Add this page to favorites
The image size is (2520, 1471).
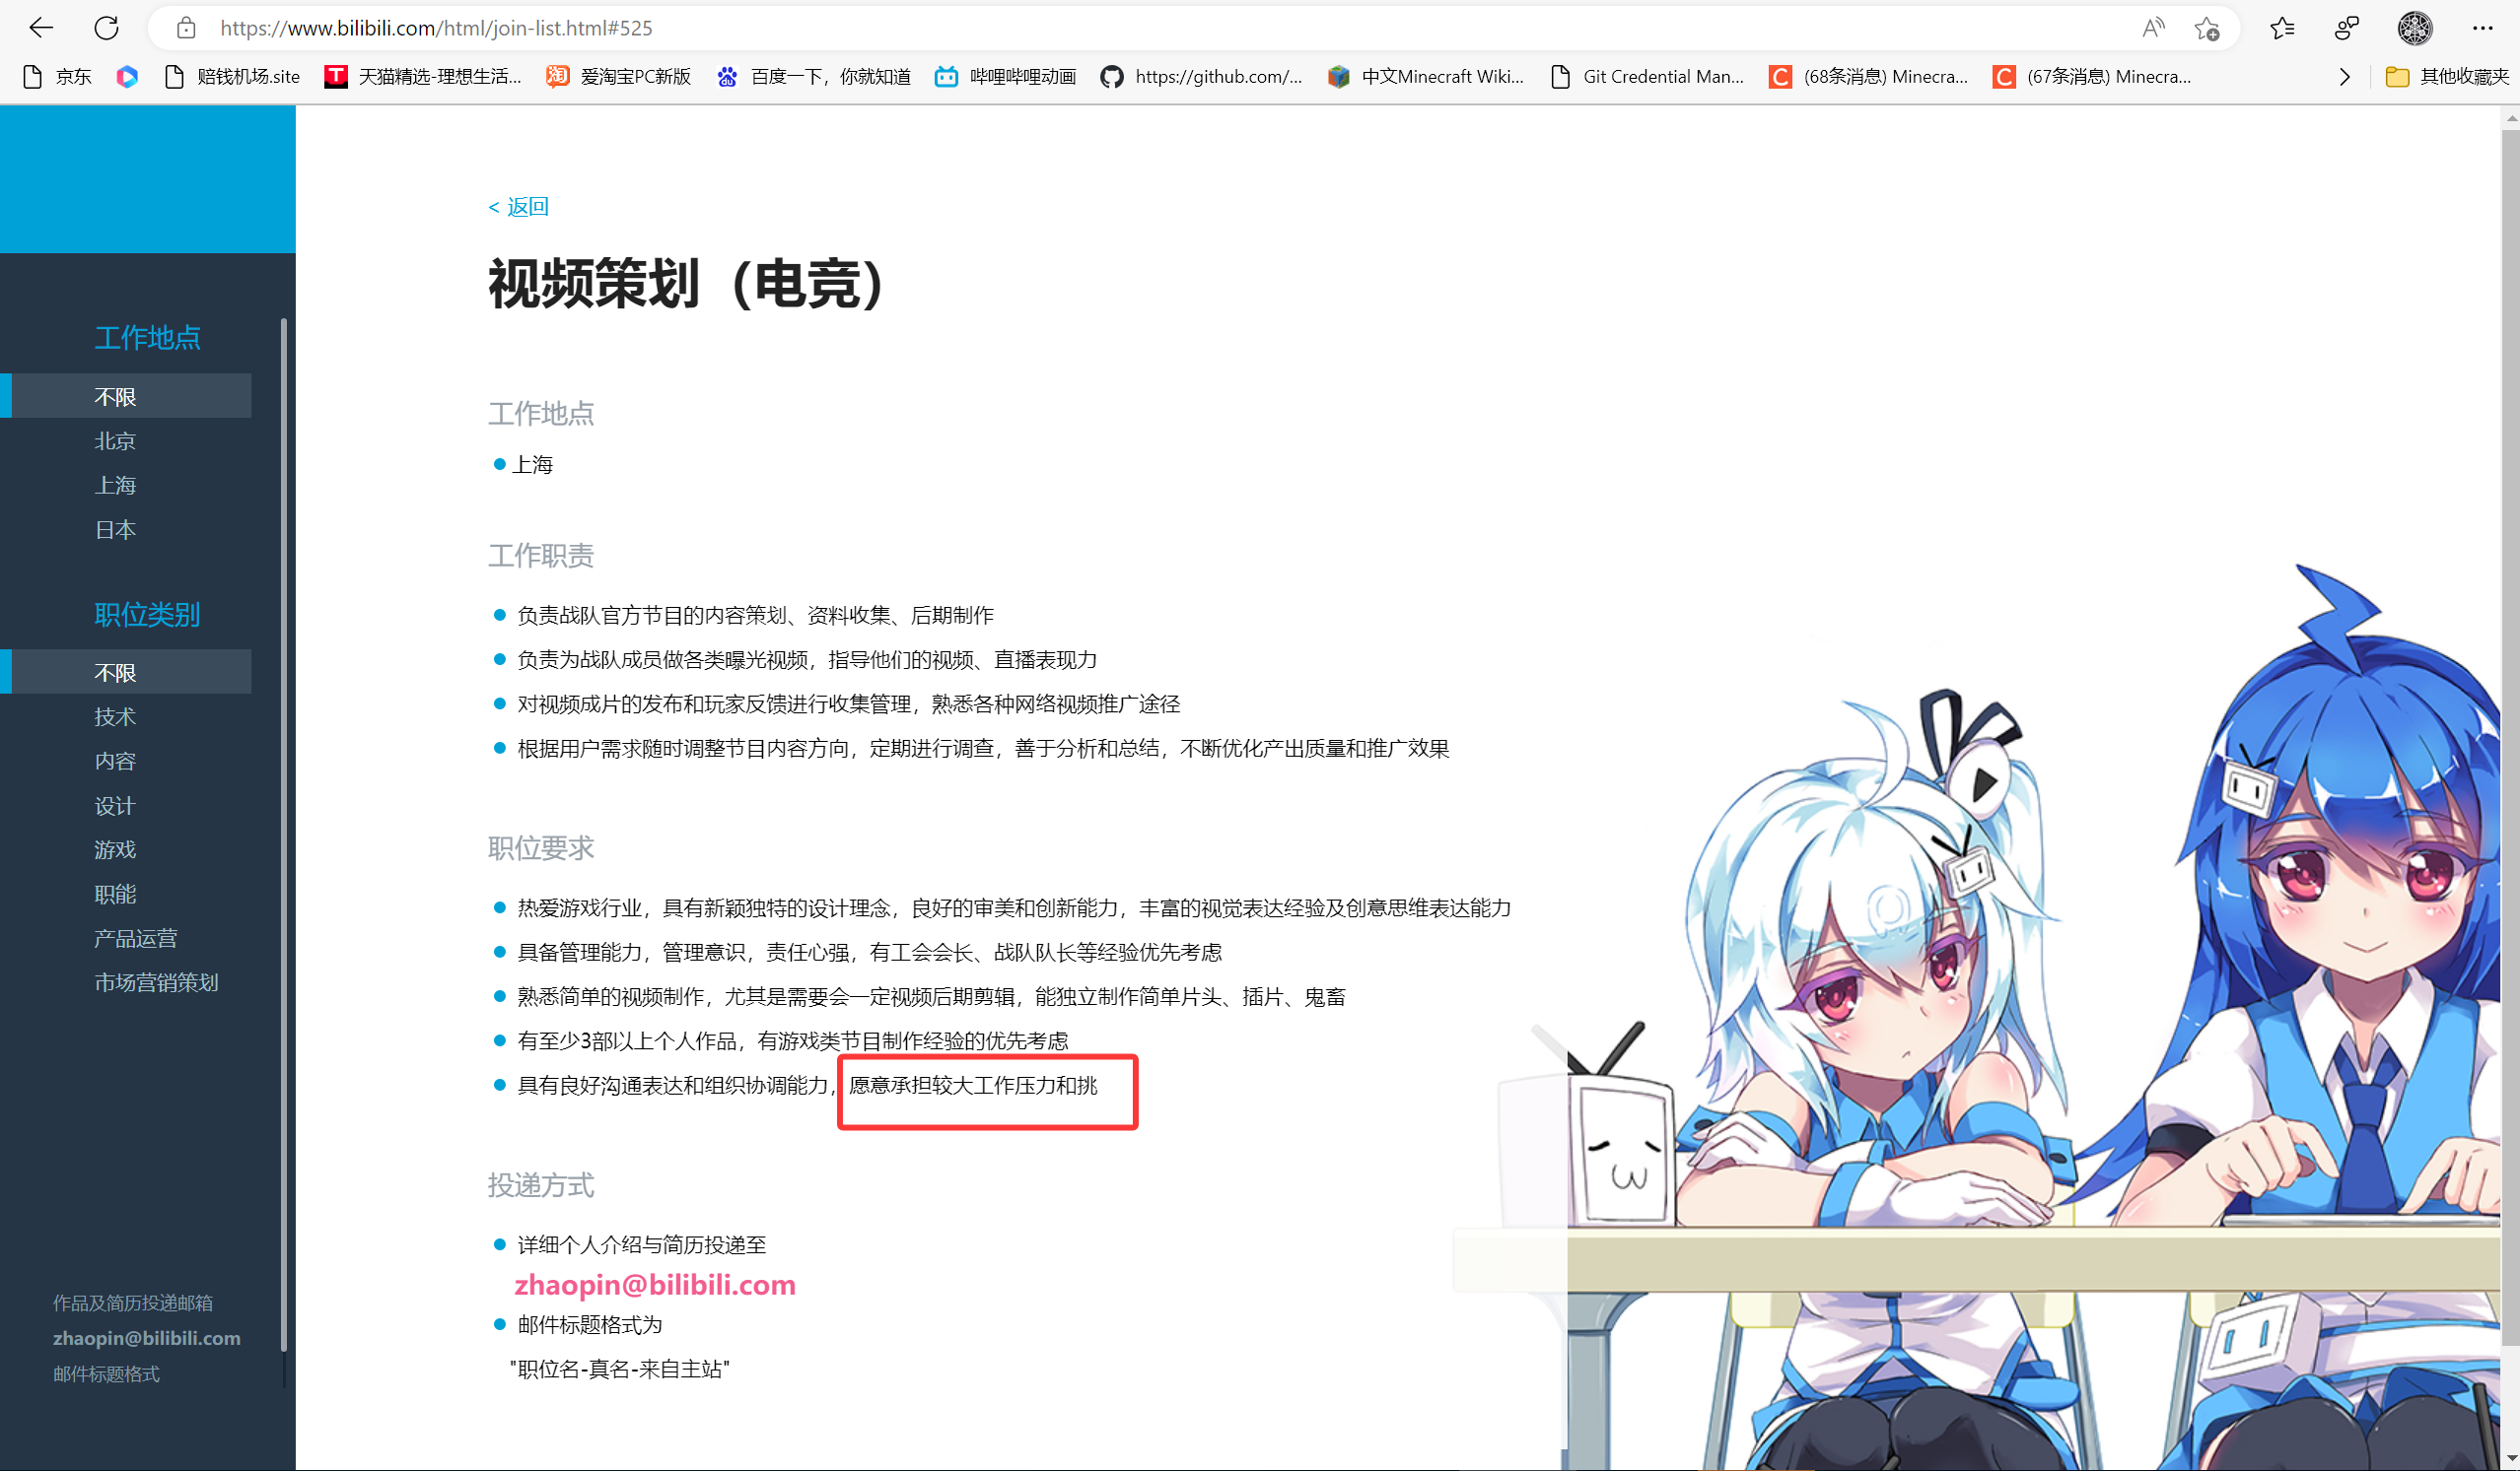(2207, 29)
